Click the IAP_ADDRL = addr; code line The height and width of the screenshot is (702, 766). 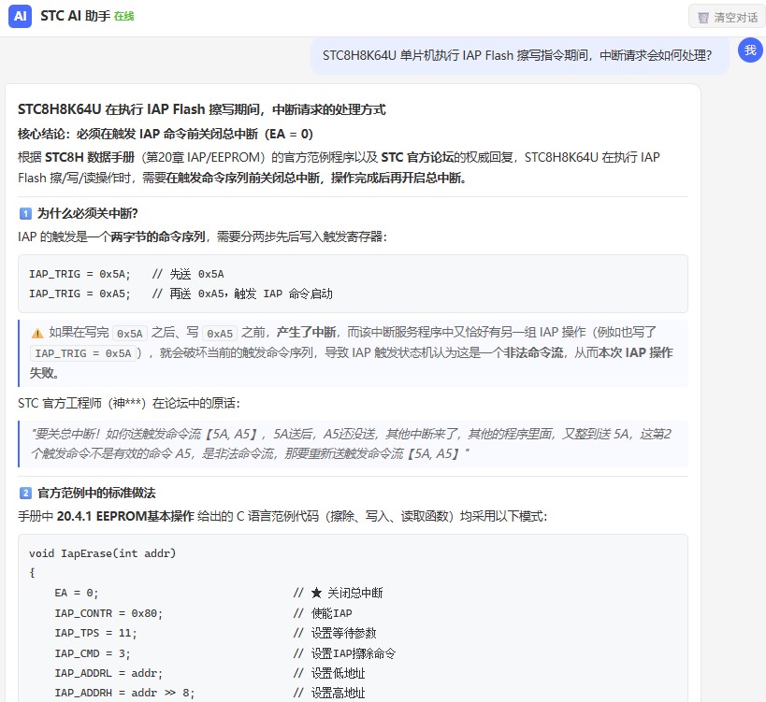(x=108, y=673)
